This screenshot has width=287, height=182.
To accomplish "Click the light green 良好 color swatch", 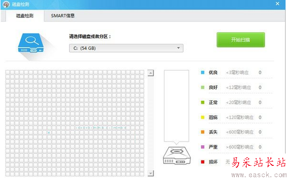I will pos(202,87).
